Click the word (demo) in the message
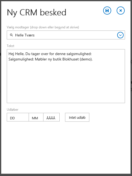Image resolution: width=132 pixels, height=176 pixels. point(86,59)
